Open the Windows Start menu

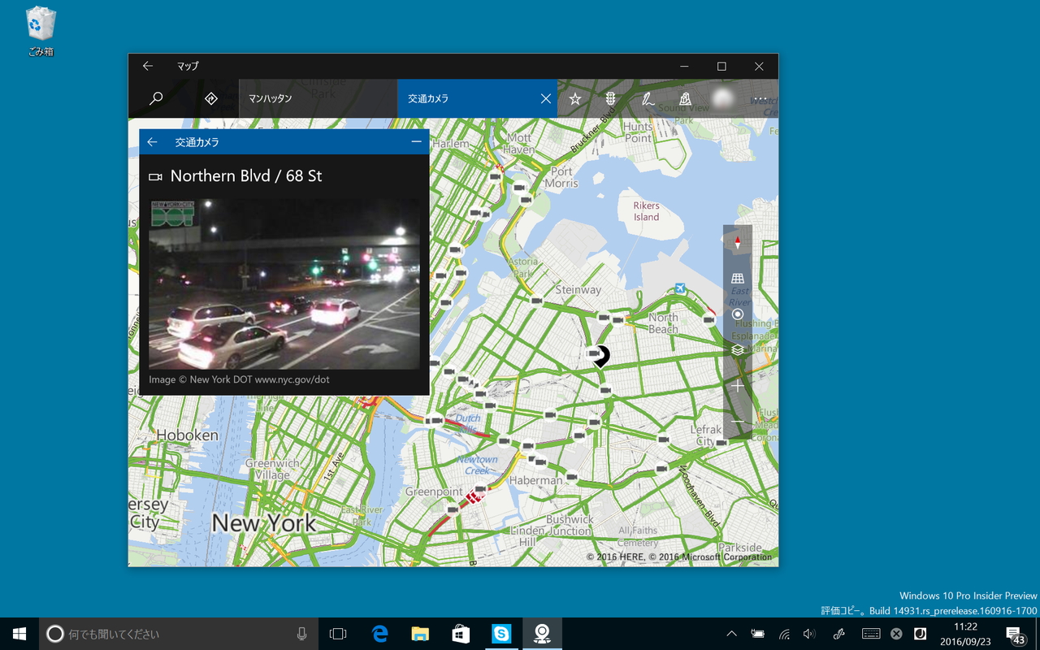pos(19,634)
